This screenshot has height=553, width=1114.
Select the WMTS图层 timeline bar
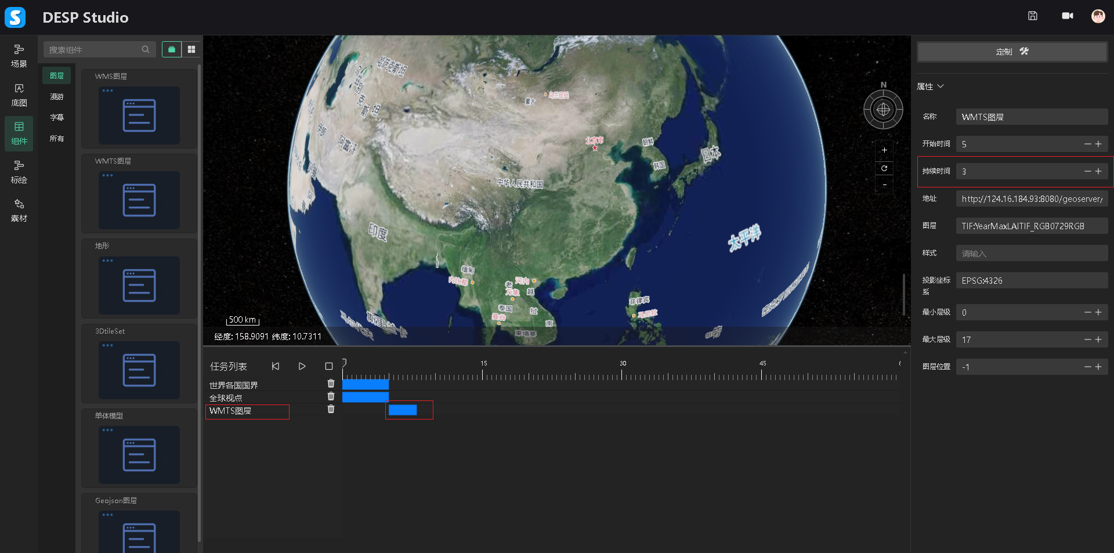(403, 410)
